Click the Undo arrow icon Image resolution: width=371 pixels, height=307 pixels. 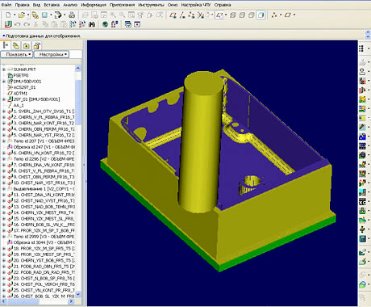pos(18,24)
